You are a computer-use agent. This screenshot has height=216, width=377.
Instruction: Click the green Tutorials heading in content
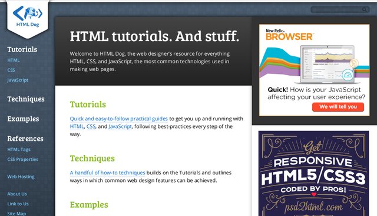tap(88, 104)
